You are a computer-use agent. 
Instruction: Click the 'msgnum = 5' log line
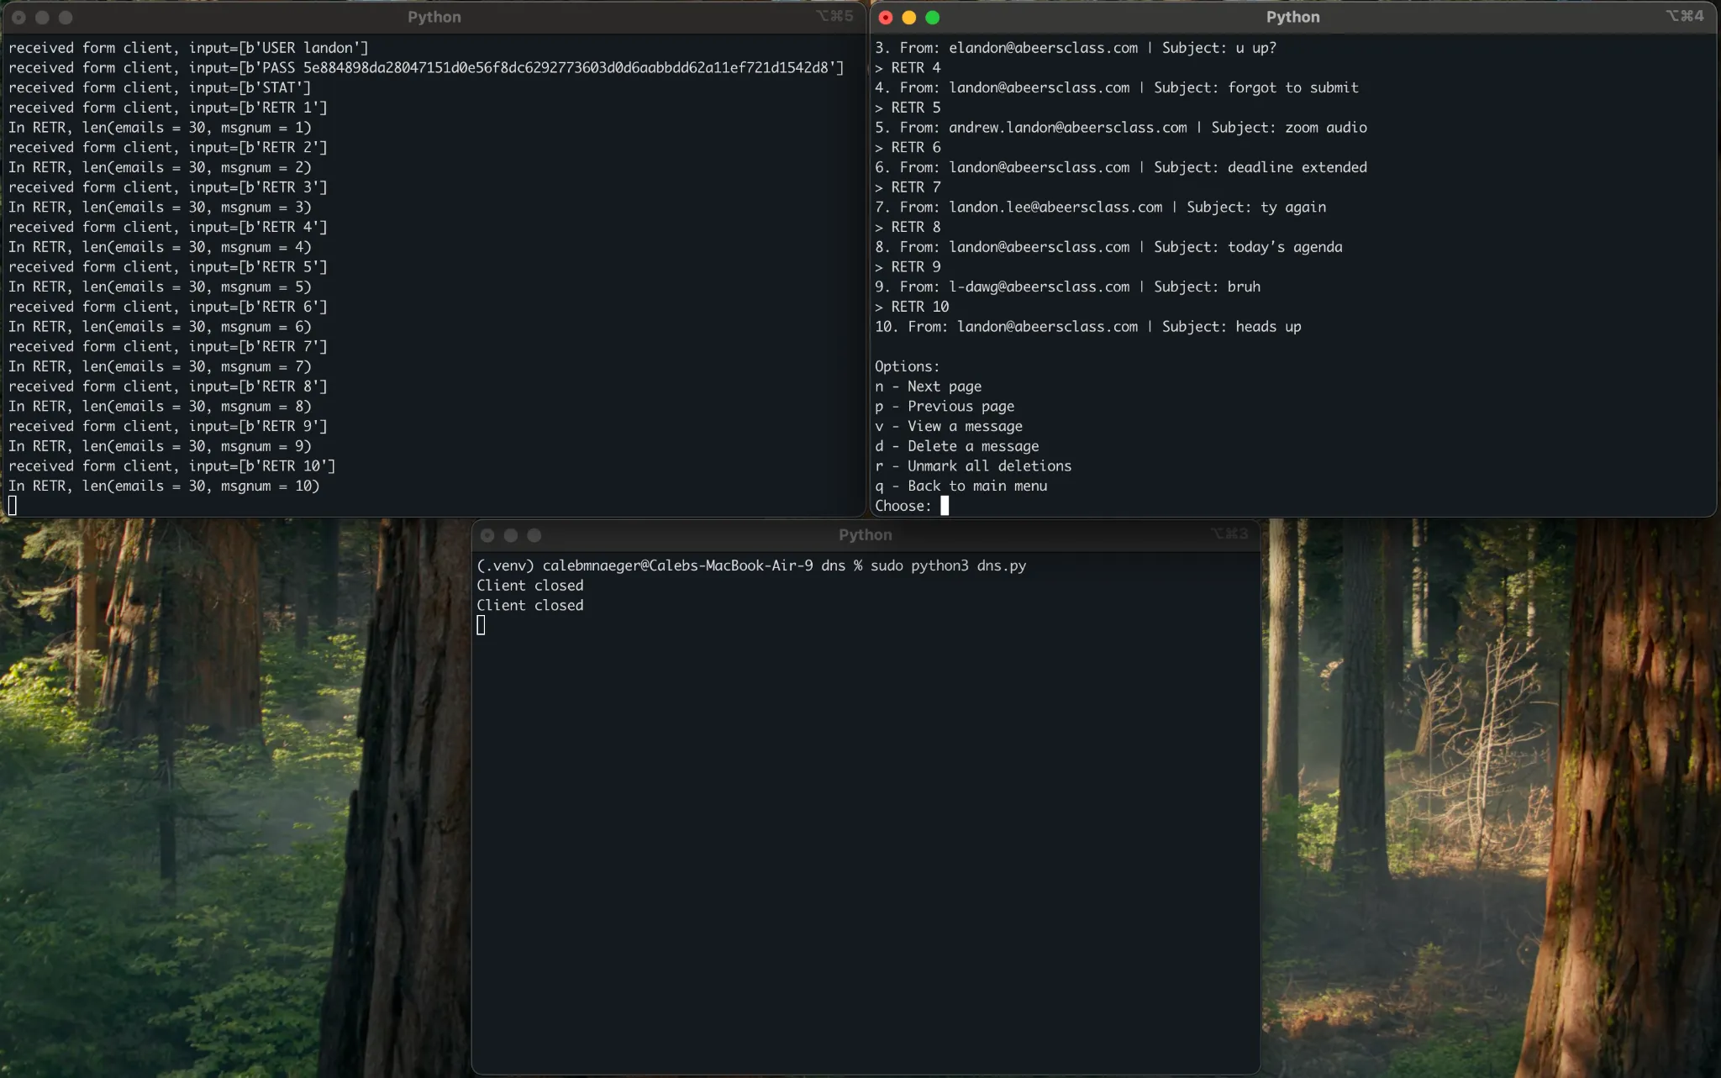pos(160,287)
